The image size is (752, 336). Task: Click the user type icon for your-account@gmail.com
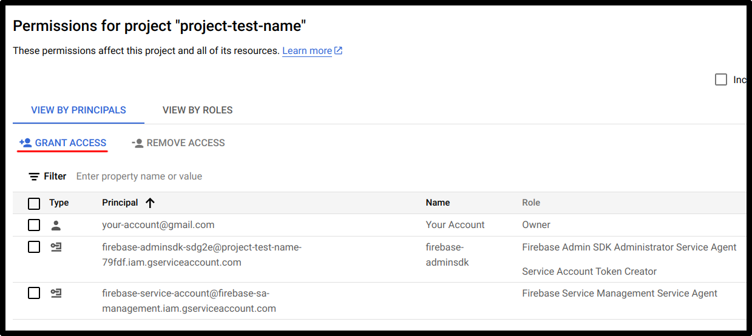click(x=56, y=225)
